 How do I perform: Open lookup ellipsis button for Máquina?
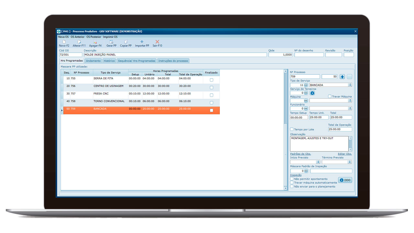306,101
